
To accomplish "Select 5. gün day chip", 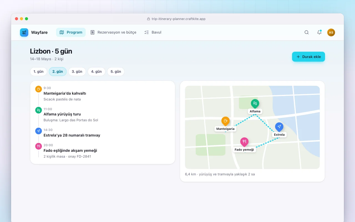I will tap(116, 72).
